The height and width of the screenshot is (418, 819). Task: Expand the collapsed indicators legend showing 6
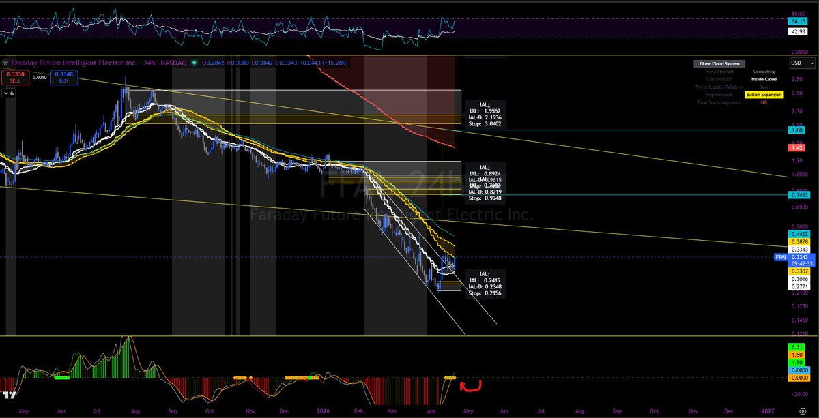(x=9, y=93)
